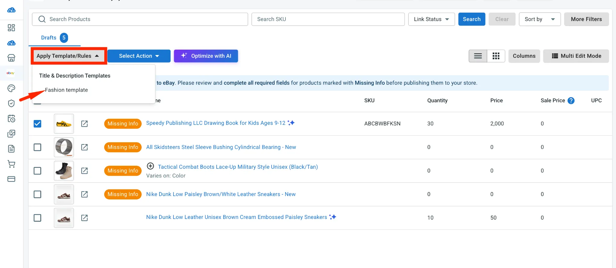Check the Tactical Combat Boots row
Screen dimensions: 616x268
click(37, 171)
